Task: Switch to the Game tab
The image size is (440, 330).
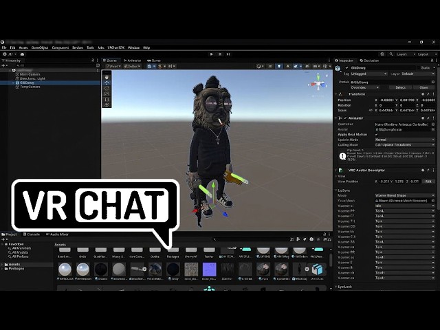Action: coord(154,60)
